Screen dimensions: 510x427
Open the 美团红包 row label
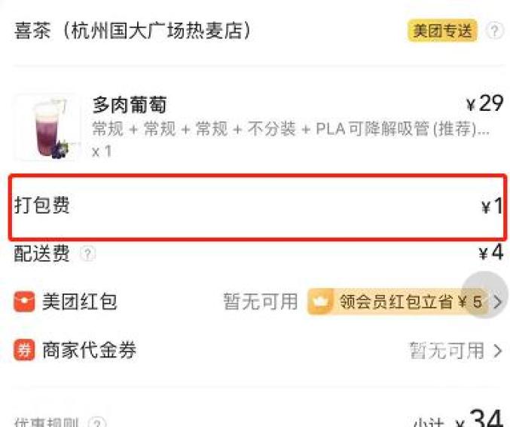[x=79, y=301]
